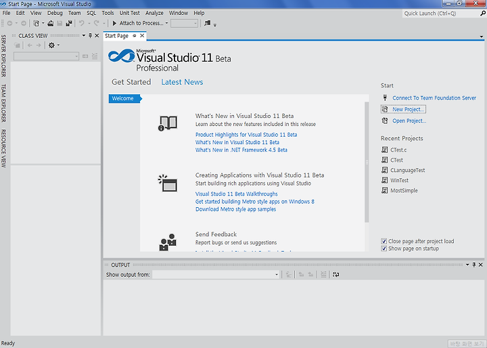The image size is (487, 348).
Task: Click the New Project toolbar icon
Action: (x=37, y=23)
